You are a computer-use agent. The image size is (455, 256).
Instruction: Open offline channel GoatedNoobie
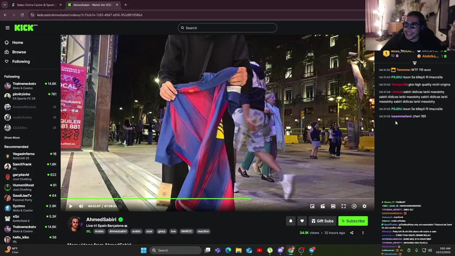point(30,107)
